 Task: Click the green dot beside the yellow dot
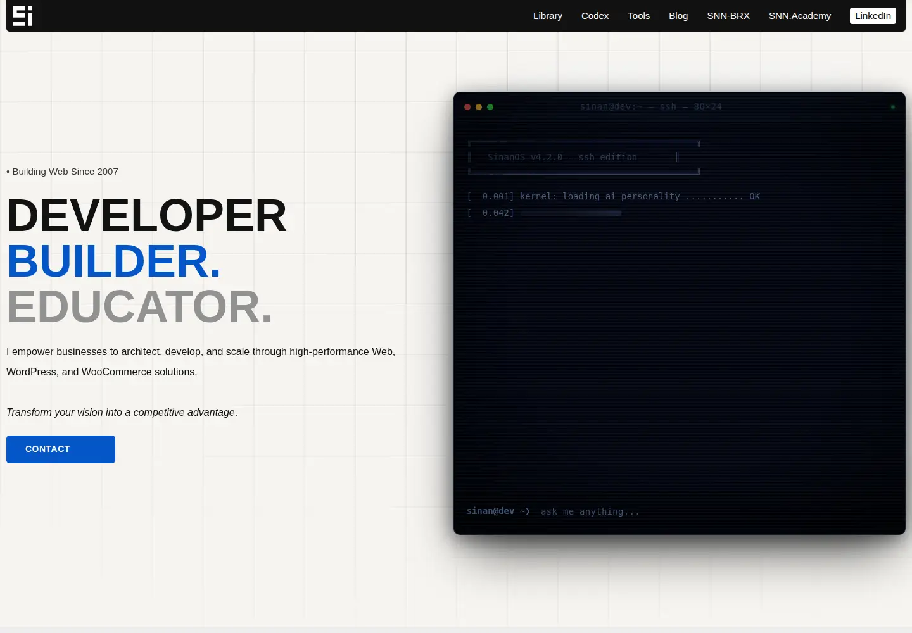point(490,107)
